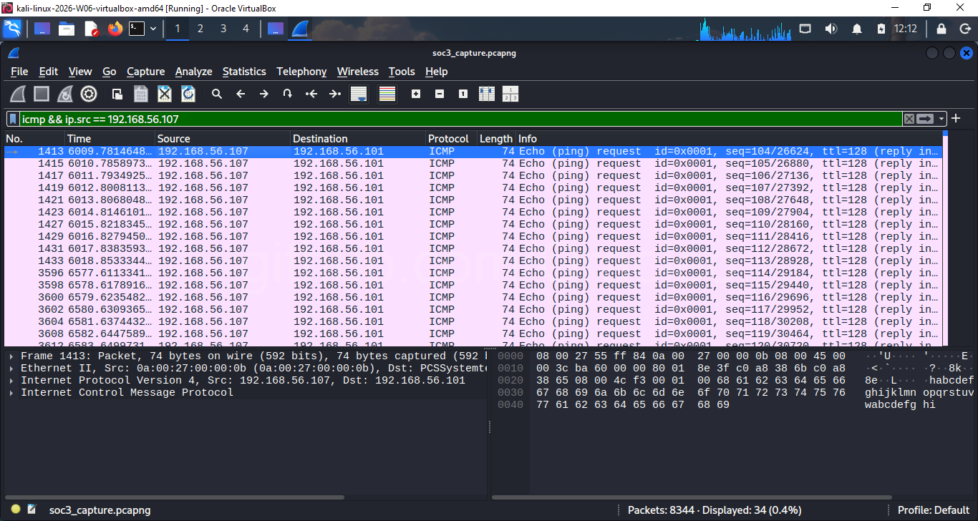Open the capture options gear icon
Screen dimensions: 978x521
88,94
